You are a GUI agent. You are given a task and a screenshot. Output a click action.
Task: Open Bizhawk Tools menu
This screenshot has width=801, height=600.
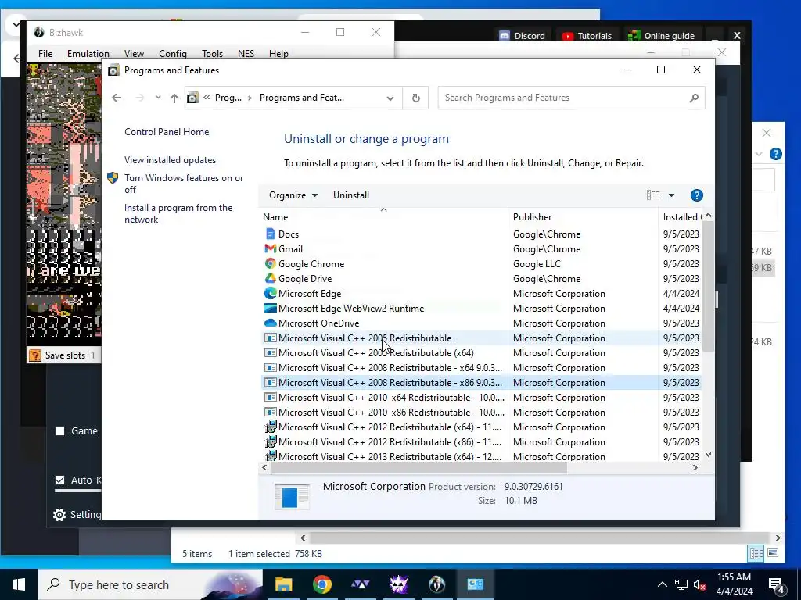(212, 54)
